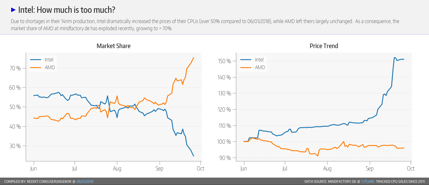The image size is (429, 185).
Task: Click the headline "Intel: How much is too much?"
Action: [67, 10]
